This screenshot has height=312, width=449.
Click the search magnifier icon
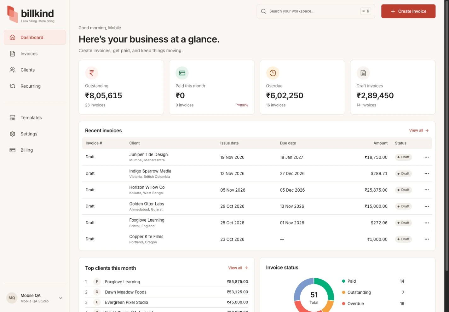click(263, 11)
